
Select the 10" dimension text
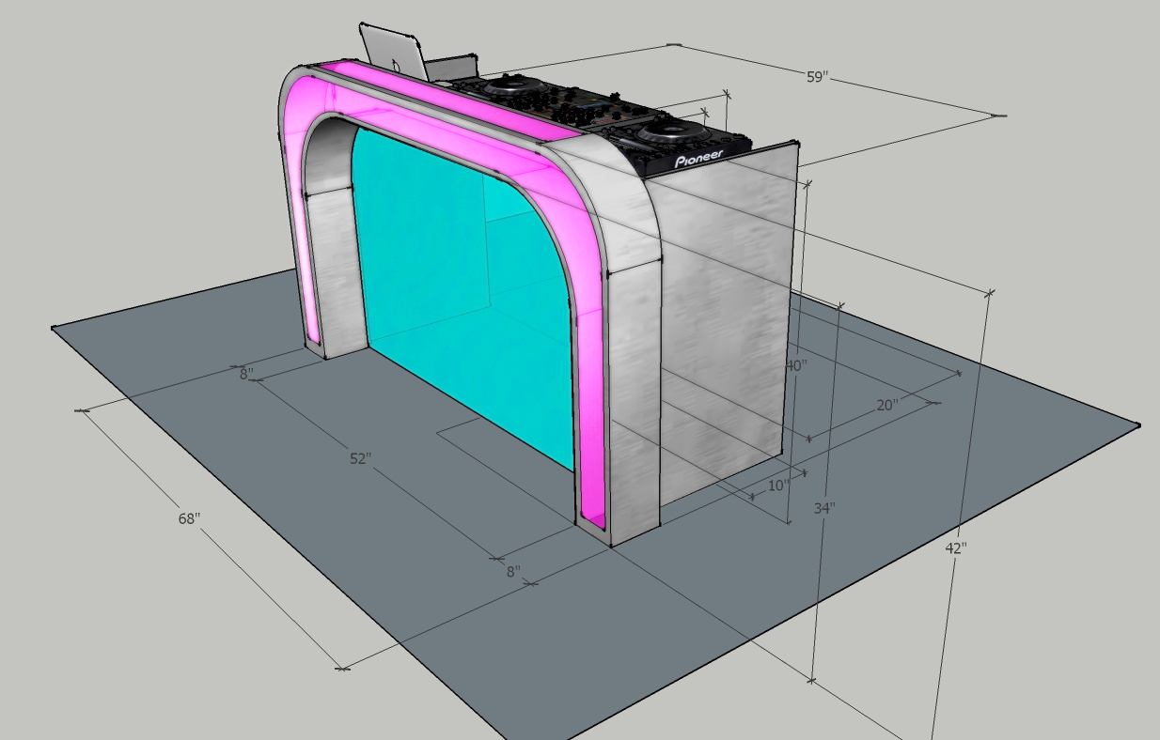[777, 486]
